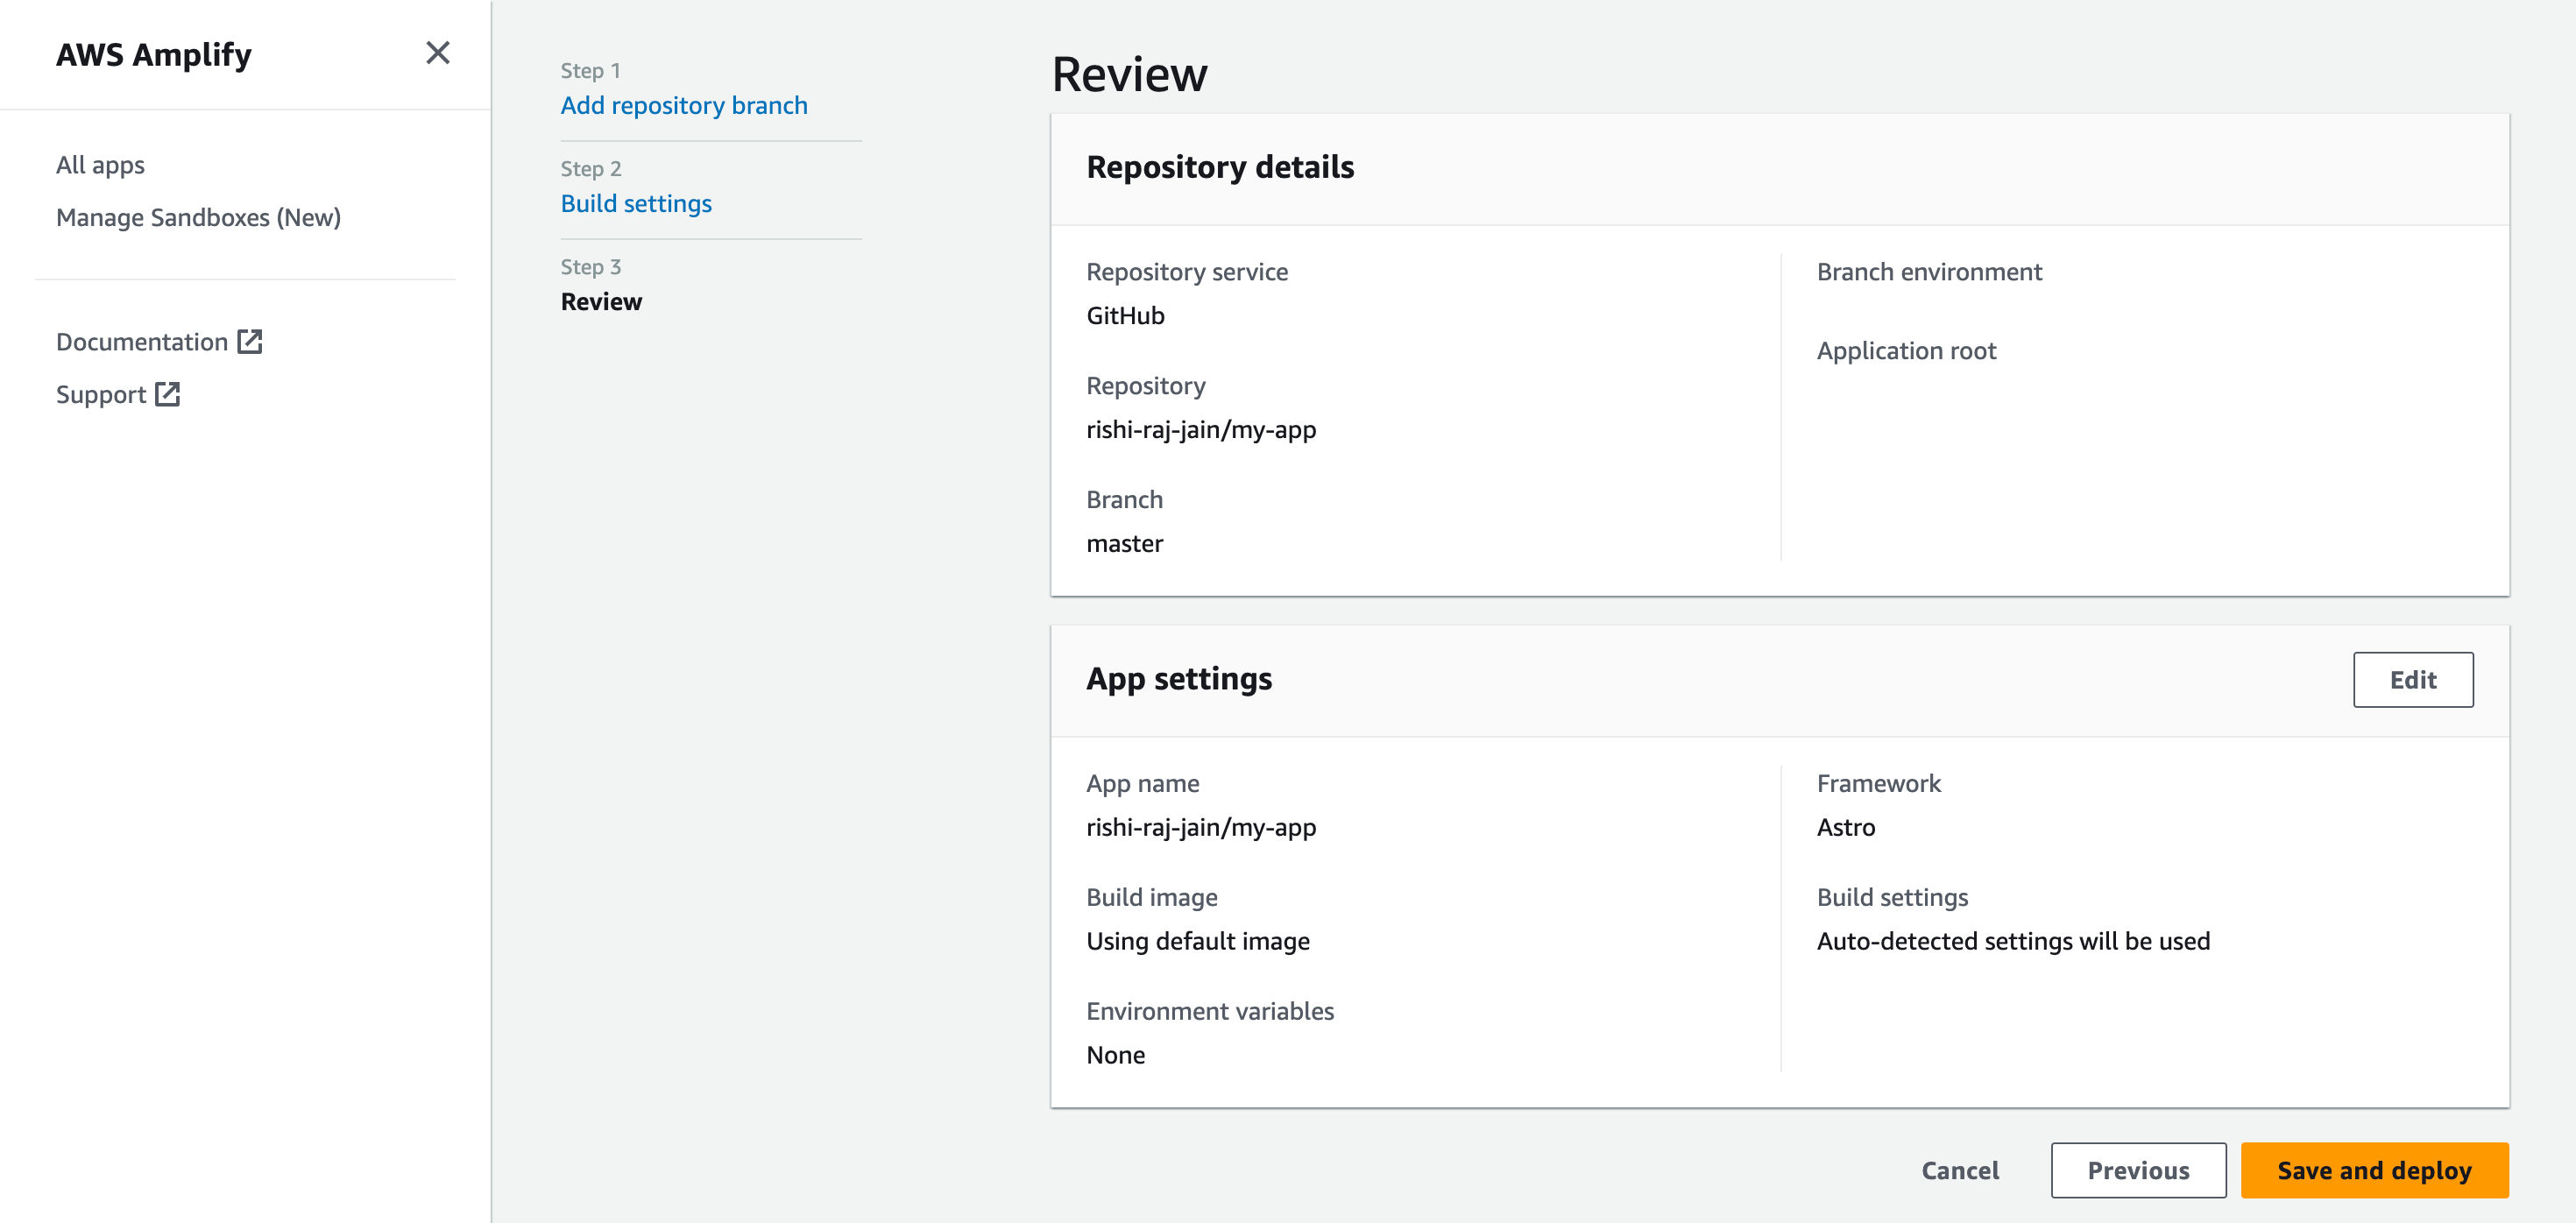The image size is (2576, 1223).
Task: Click the Review page heading
Action: click(1129, 75)
